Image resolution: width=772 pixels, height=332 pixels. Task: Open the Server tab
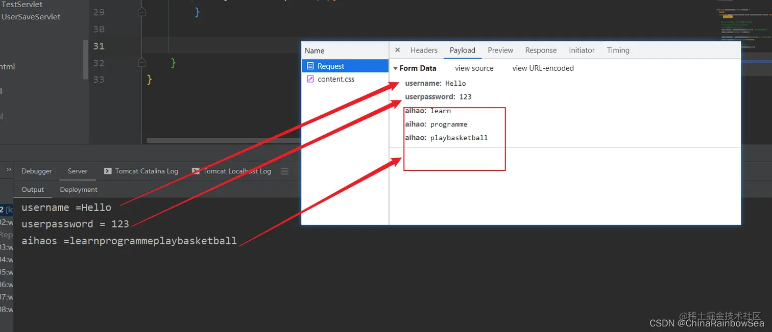78,171
